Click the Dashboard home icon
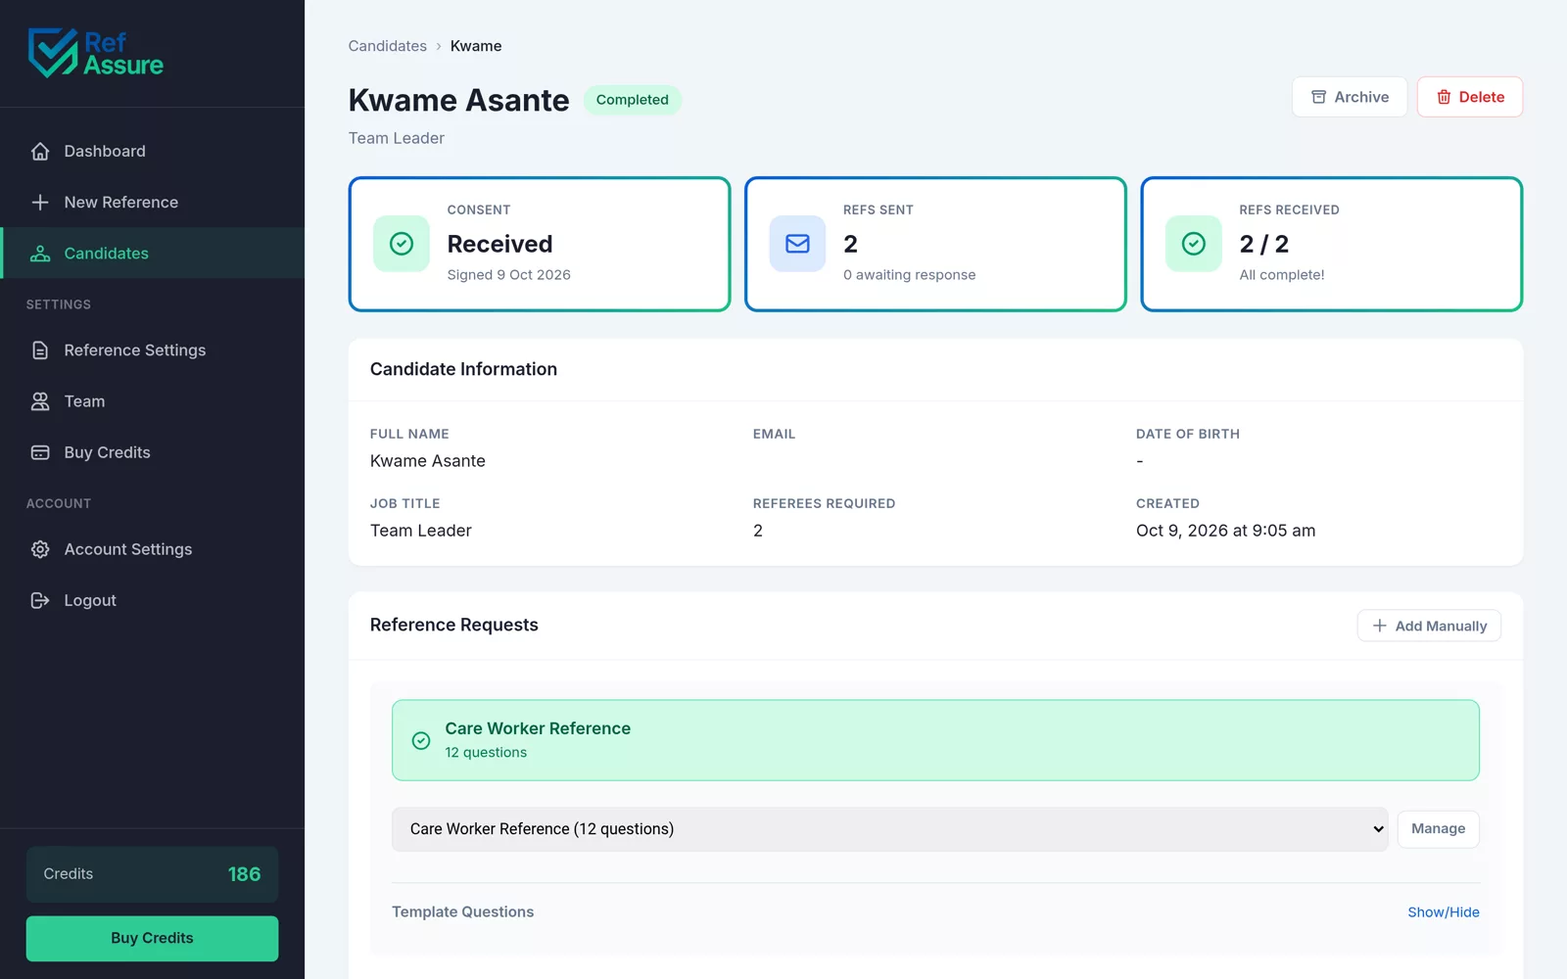The width and height of the screenshot is (1567, 979). click(40, 151)
